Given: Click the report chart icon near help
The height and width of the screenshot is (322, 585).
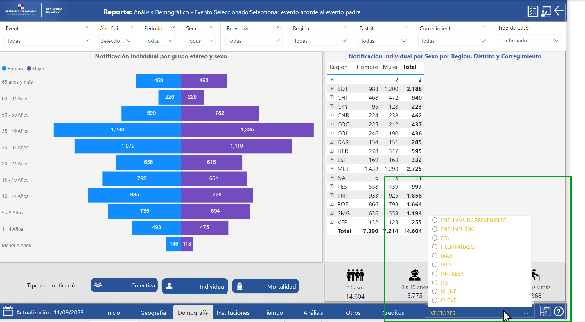Looking at the screenshot, I should 545,311.
